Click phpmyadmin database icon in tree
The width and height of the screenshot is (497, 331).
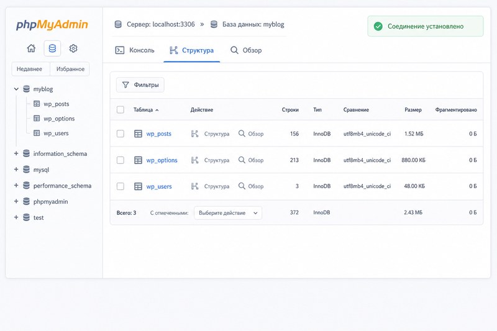27,201
